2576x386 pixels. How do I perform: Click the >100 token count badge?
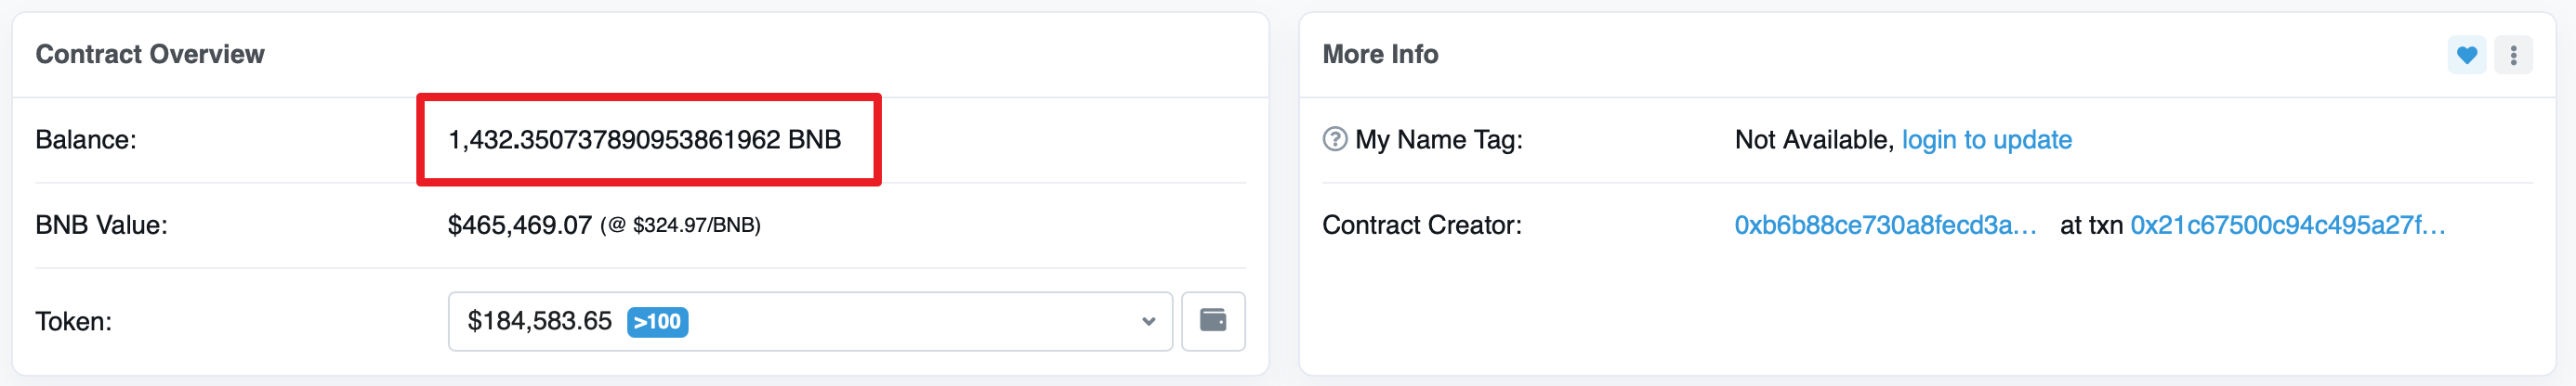coord(657,321)
